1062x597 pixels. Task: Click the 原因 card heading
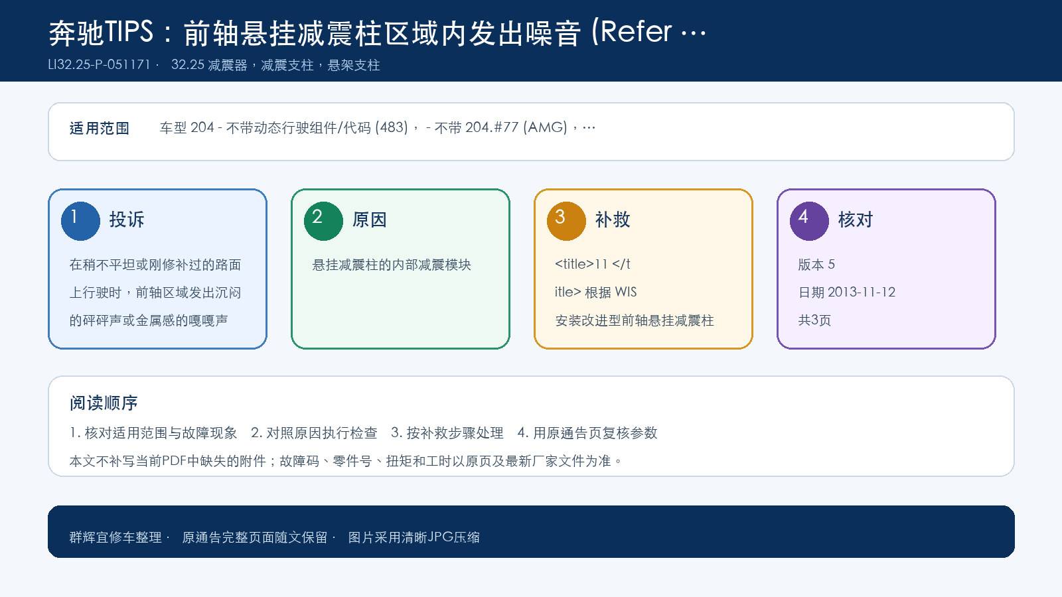(x=370, y=220)
